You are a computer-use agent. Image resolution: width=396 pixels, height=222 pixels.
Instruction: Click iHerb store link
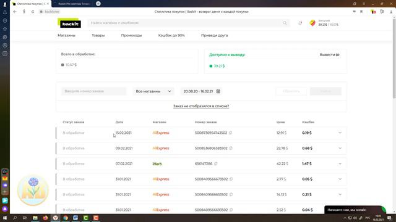point(157,163)
